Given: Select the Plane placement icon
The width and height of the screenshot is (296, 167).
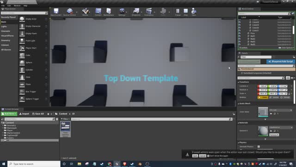Looking at the screenshot, I should pyautogui.click(x=22, y=84).
